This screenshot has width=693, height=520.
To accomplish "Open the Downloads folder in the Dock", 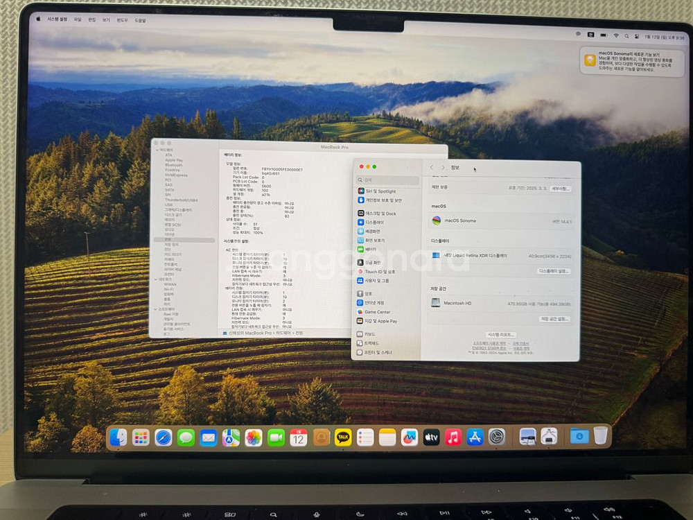I will point(579,436).
